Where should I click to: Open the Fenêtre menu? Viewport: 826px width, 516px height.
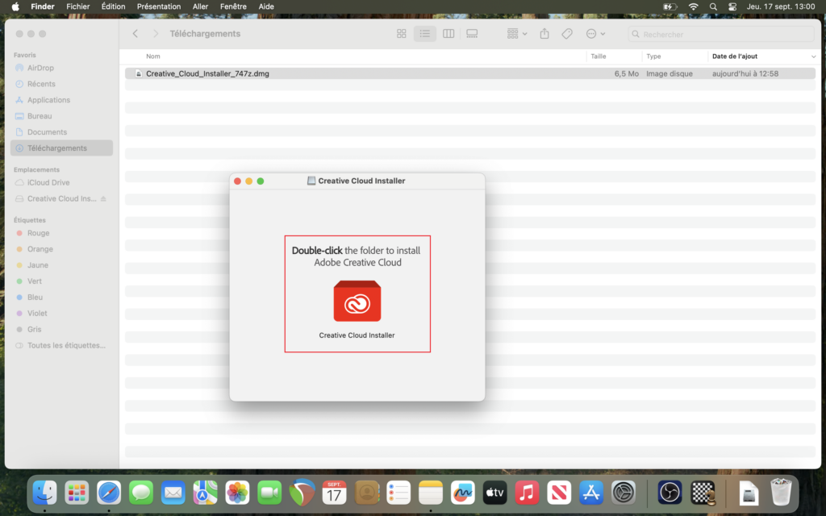click(233, 6)
